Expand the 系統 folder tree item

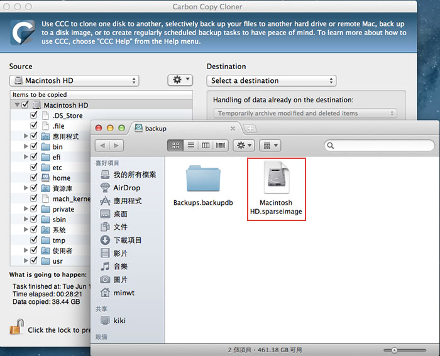pyautogui.click(x=26, y=230)
